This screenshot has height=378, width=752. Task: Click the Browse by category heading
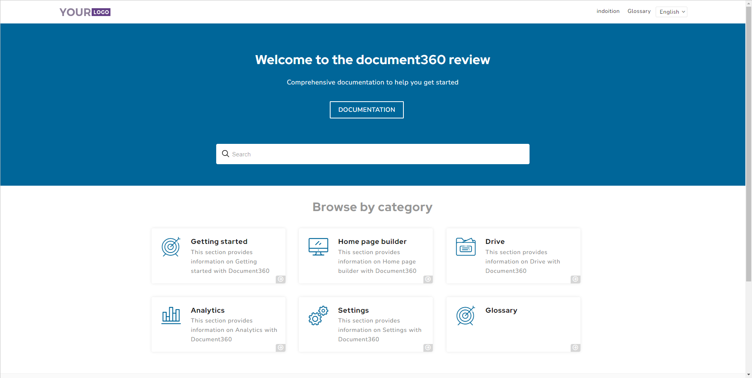[x=372, y=207]
